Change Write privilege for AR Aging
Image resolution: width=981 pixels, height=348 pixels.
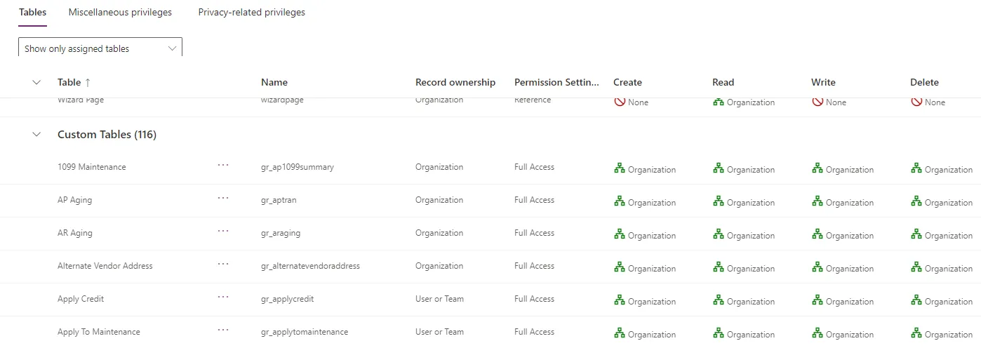point(843,234)
